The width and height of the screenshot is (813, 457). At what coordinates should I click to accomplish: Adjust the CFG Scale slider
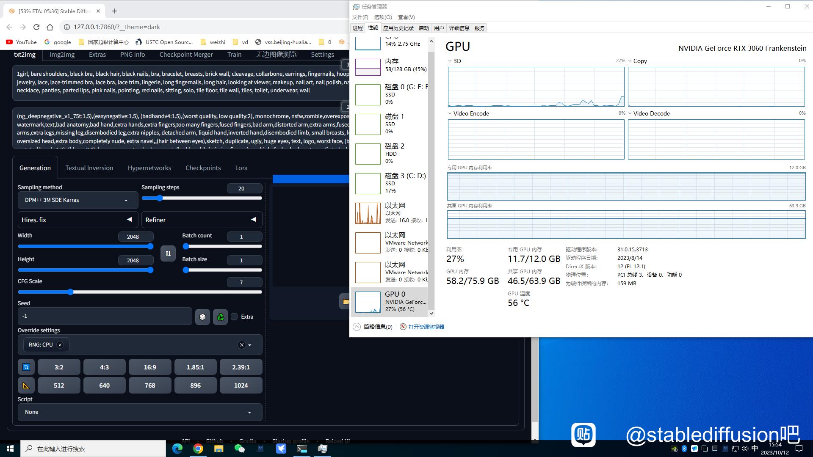click(x=140, y=292)
